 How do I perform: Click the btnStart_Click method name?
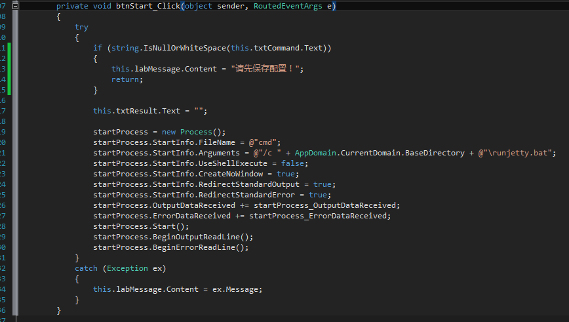coord(148,6)
